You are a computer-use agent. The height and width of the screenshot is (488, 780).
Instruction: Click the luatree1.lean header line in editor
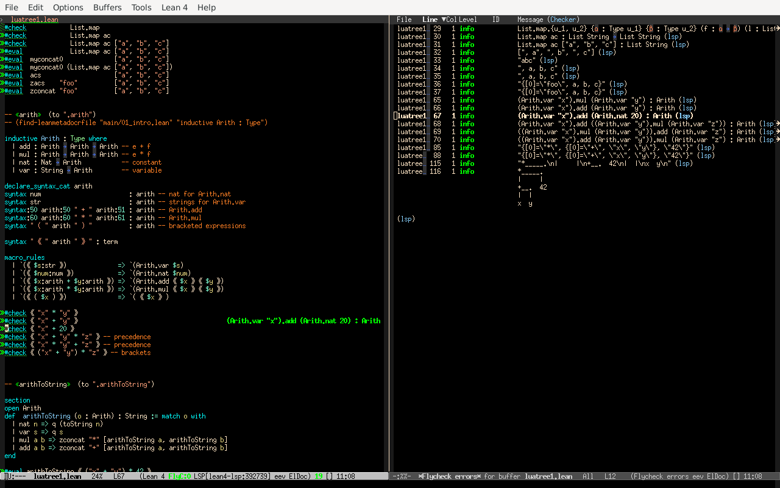pyautogui.click(x=35, y=20)
